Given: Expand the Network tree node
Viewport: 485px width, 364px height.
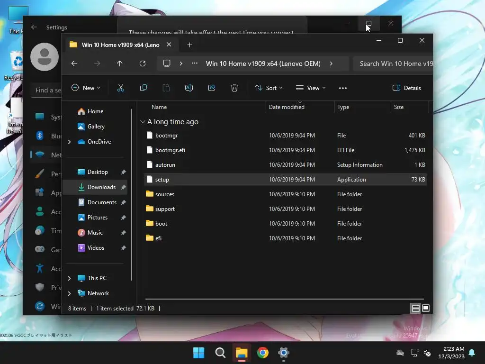Looking at the screenshot, I should pyautogui.click(x=69, y=293).
